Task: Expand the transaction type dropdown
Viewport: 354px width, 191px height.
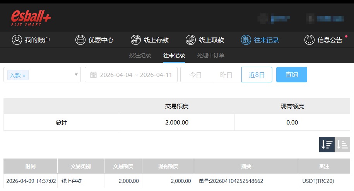Action: click(76, 75)
